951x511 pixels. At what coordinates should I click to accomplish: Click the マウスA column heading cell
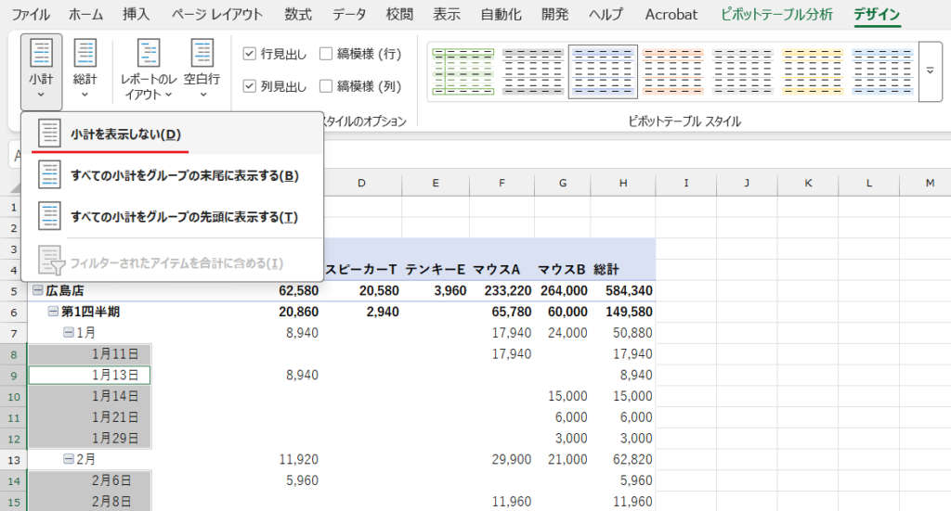coord(502,270)
